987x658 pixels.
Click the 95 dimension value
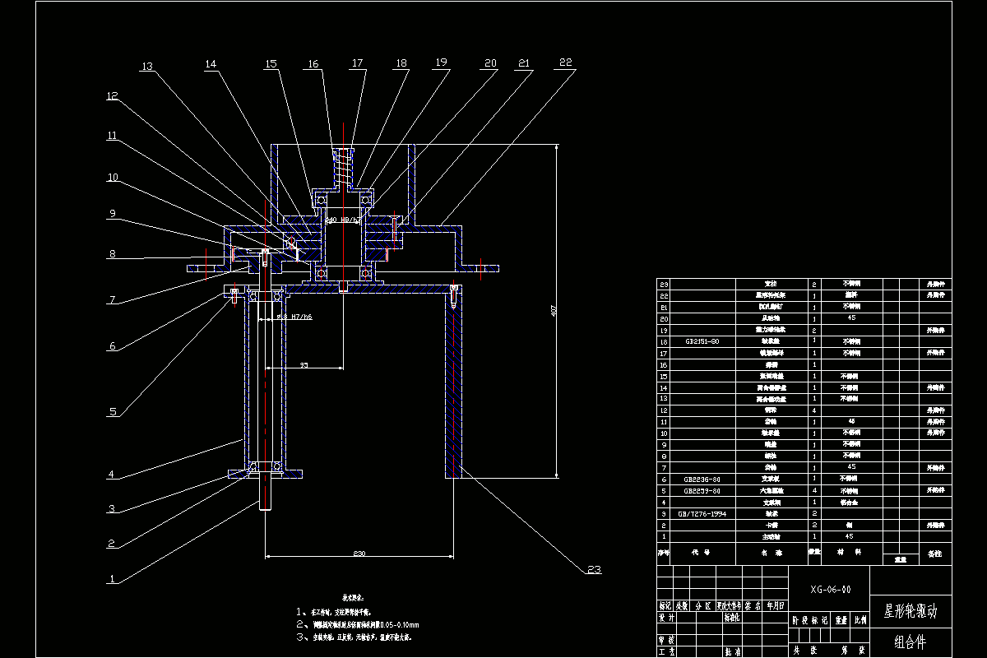coord(304,364)
